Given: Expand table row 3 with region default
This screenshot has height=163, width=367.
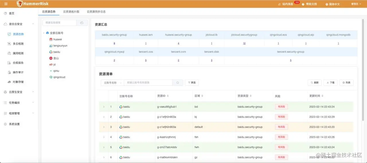Looking at the screenshot, I should pos(104,127).
